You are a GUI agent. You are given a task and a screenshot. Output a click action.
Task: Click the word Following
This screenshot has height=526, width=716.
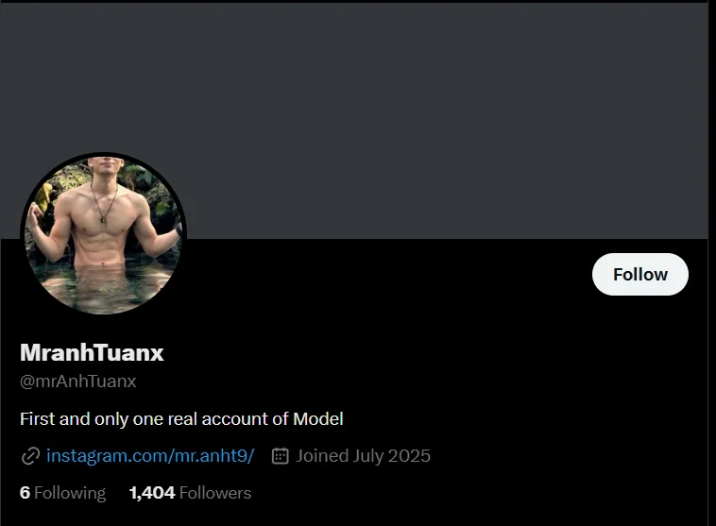pyautogui.click(x=70, y=493)
